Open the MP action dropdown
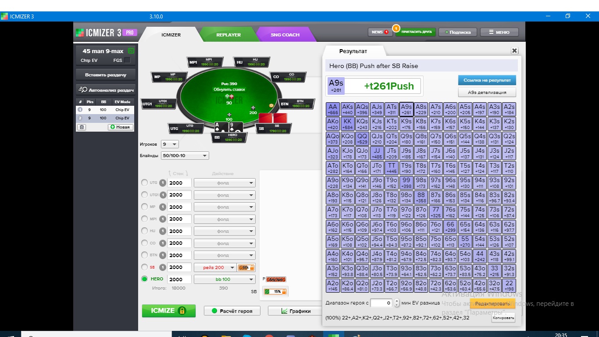This screenshot has width=599, height=337. tap(225, 207)
